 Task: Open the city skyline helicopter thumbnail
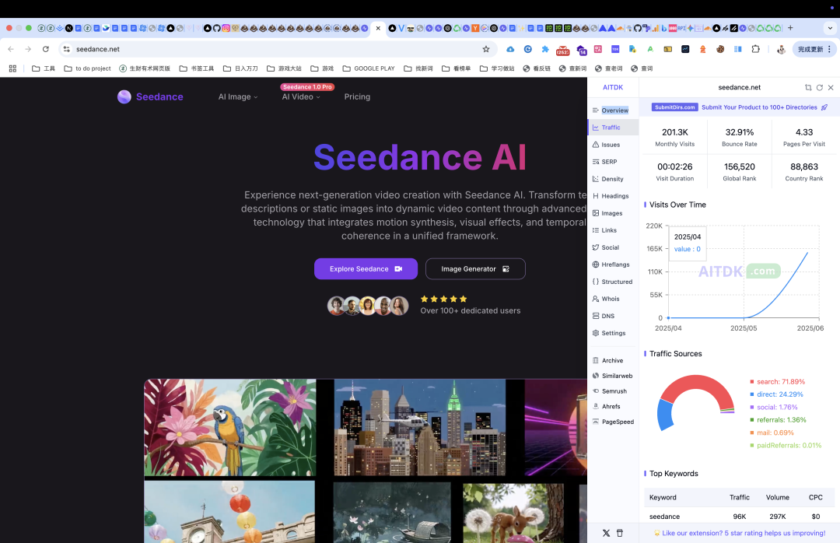coord(419,427)
